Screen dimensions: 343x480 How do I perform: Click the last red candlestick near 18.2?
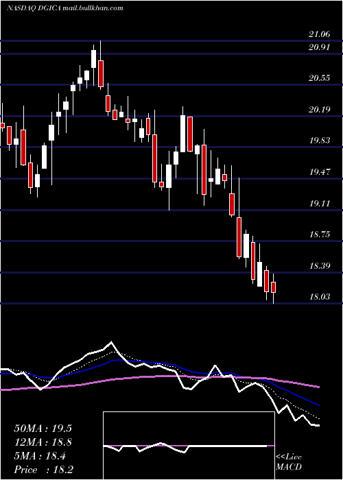point(274,287)
